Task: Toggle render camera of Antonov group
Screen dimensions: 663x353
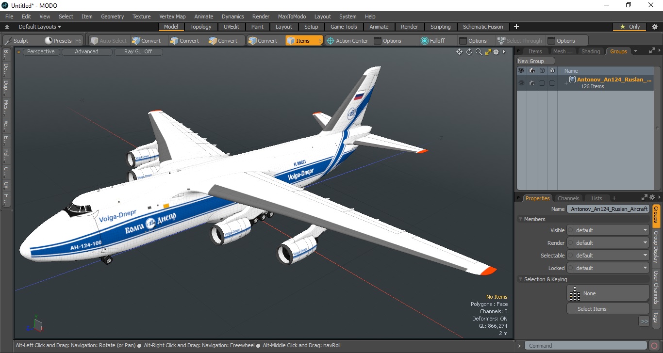Action: click(531, 83)
